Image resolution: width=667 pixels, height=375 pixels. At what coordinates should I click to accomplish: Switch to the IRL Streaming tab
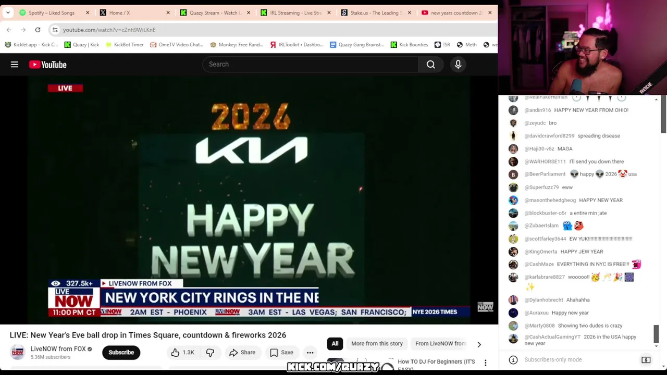click(x=295, y=12)
